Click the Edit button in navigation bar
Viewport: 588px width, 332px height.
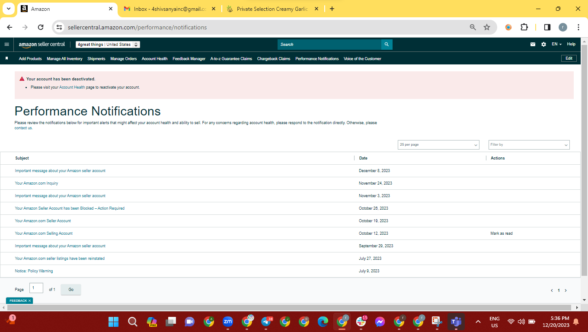569,58
